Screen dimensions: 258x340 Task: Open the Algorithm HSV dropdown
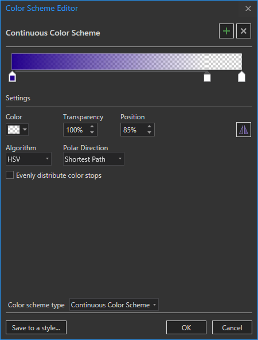point(29,159)
